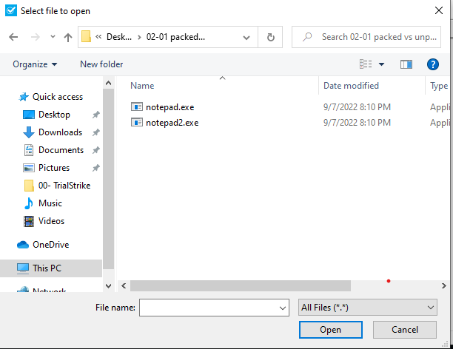Click the sidebar vertical scrollbar thumb
453x349 pixels.
coord(108,179)
